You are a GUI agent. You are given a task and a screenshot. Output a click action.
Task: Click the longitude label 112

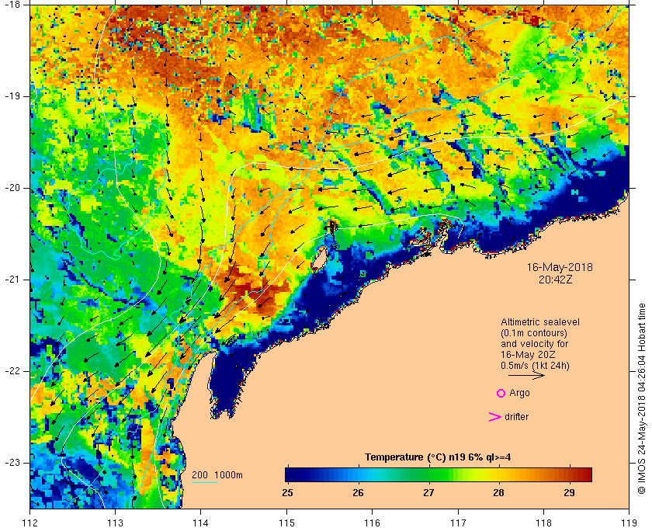click(30, 523)
